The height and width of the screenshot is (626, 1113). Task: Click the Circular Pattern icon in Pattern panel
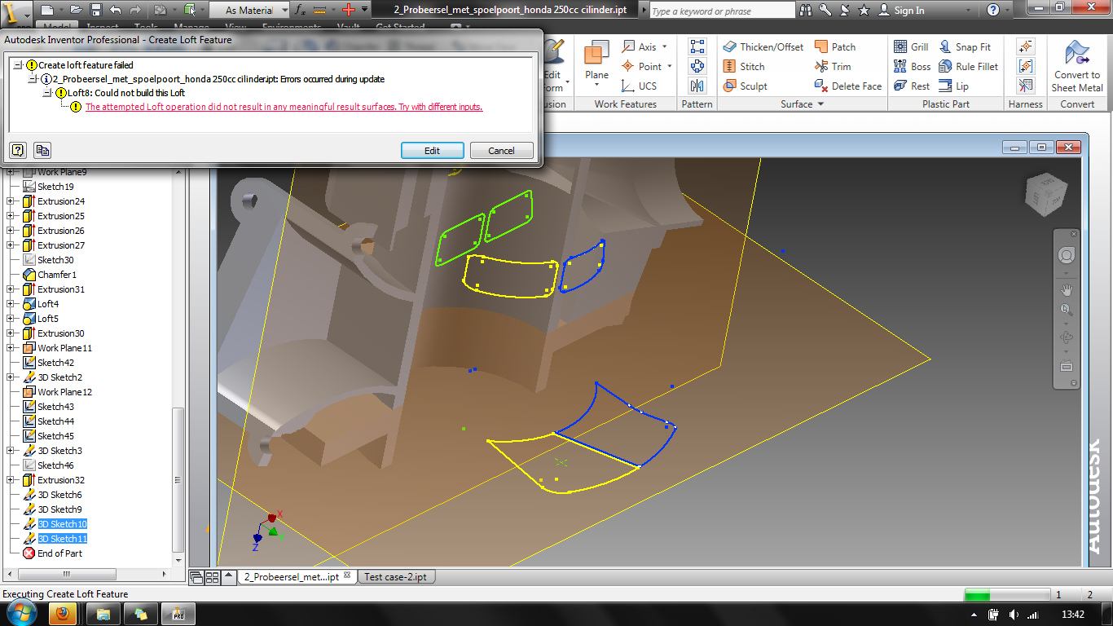tap(697, 66)
